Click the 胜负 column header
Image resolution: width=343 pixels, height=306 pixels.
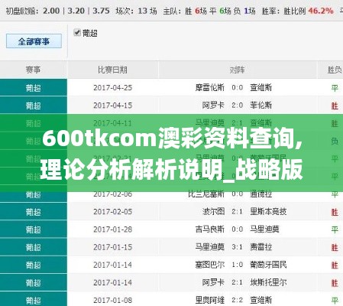pyautogui.click(x=335, y=70)
